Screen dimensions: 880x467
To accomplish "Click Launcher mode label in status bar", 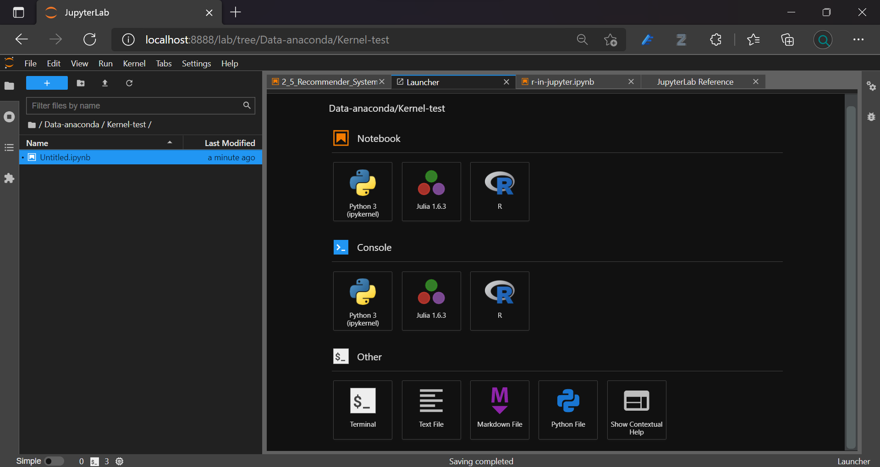I will tap(853, 461).
